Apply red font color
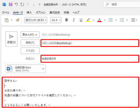 pyautogui.click(x=99, y=20)
